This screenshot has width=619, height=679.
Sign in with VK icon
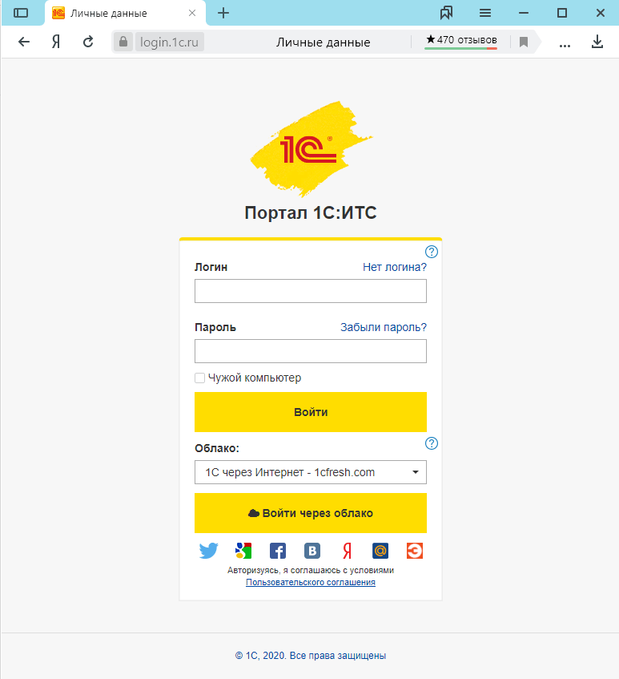click(x=312, y=551)
